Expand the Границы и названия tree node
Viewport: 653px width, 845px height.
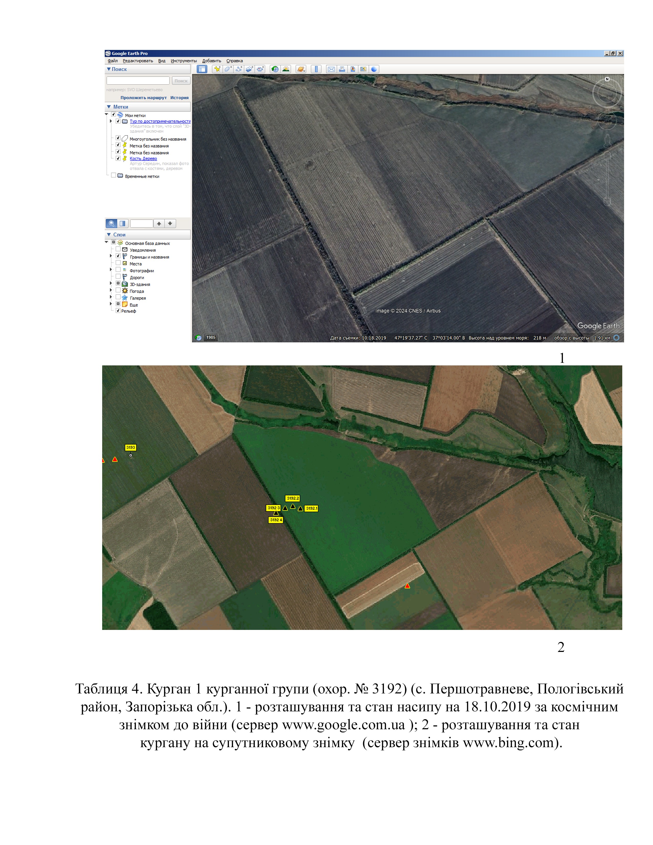coord(111,256)
